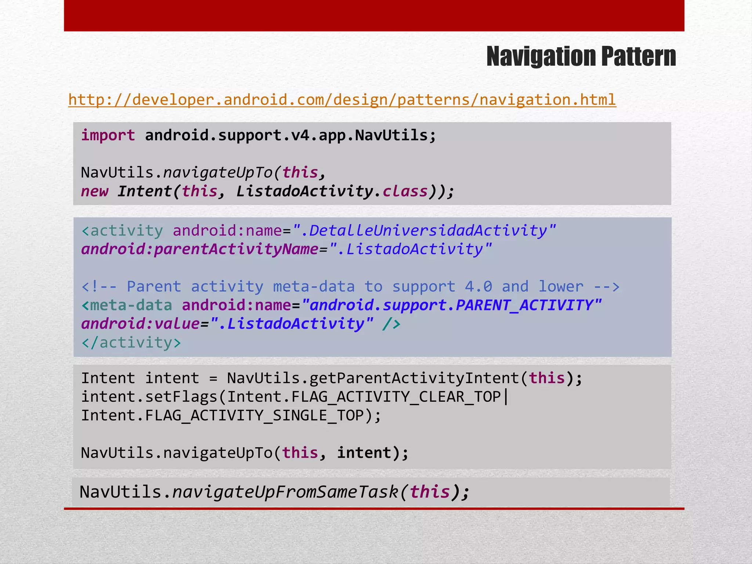Click the 'Intent intent = NavUtils.getParentActivityIntent(this);' line

point(332,378)
